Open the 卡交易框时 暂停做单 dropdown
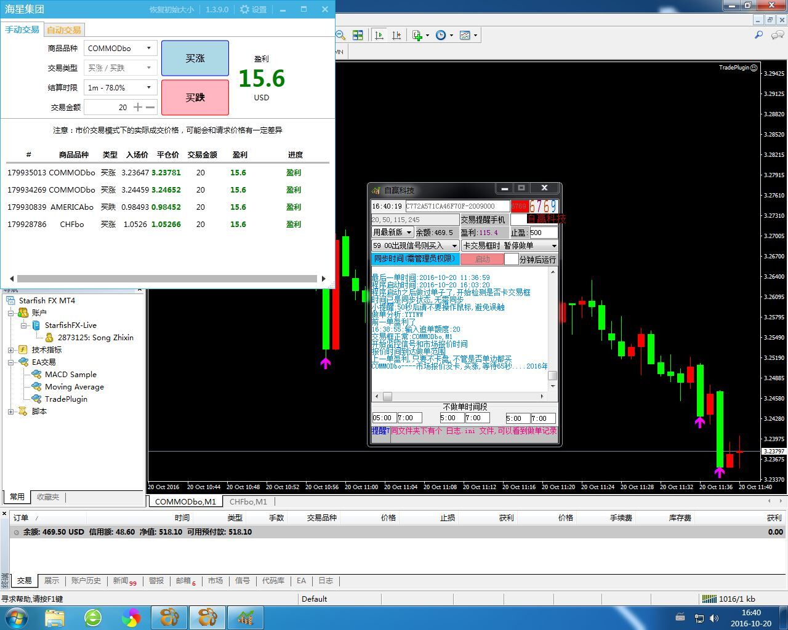This screenshot has height=630, width=788. point(510,245)
